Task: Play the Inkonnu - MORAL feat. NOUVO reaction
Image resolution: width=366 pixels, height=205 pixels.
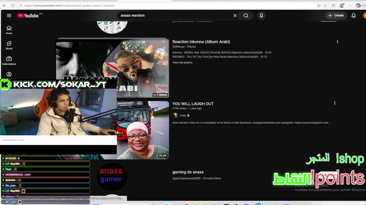Action: tap(222, 52)
